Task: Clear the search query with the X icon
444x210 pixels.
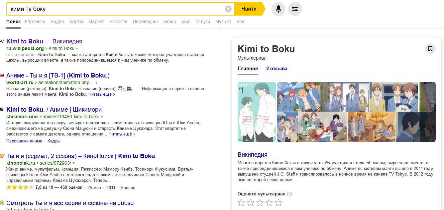Action: 228,9
